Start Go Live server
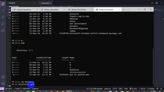Viewport: 164px width, 92px height. click(133, 89)
